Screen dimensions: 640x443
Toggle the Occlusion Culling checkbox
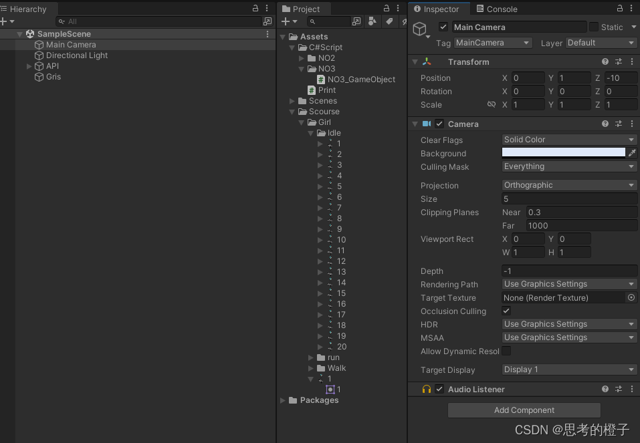[506, 311]
